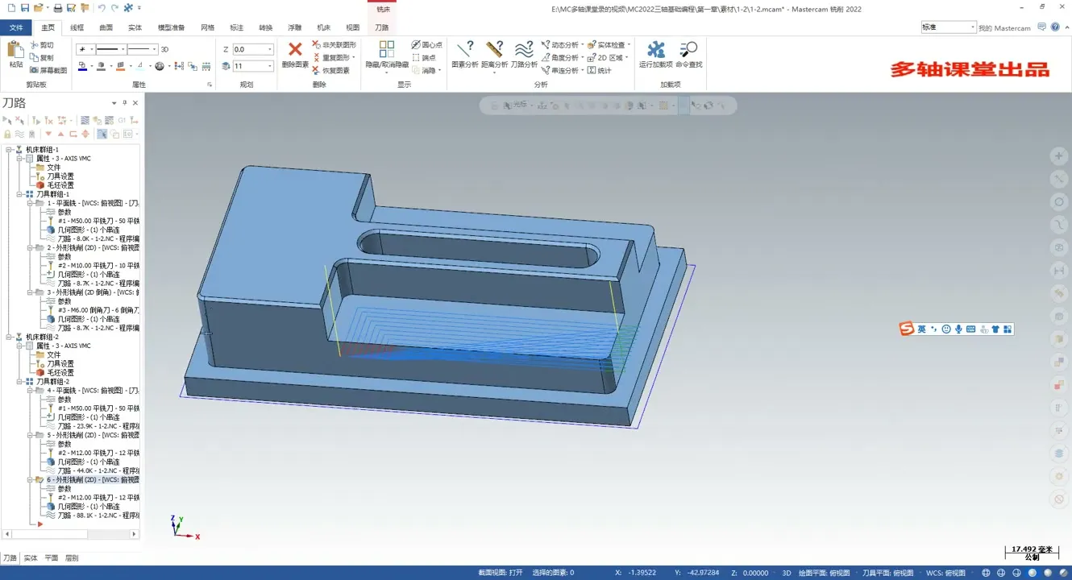
Task: Click the 距离分析 distance analysis ruler icon
Action: [494, 51]
